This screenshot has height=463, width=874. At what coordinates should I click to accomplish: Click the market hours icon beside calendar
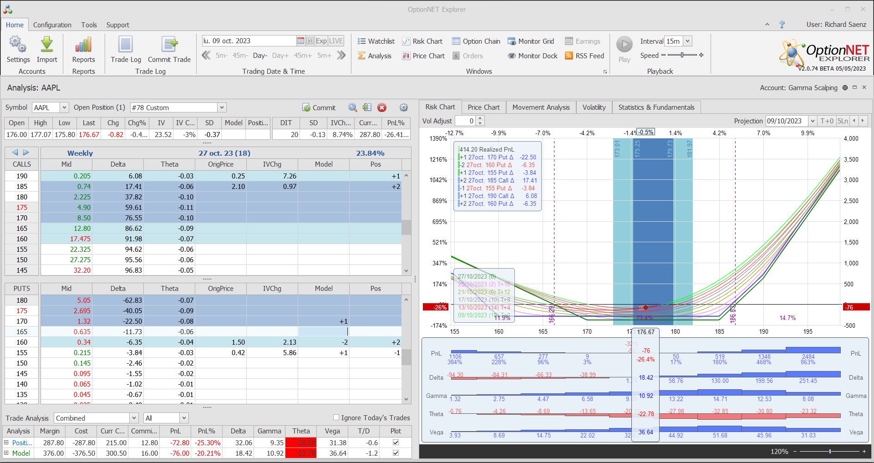[310, 41]
